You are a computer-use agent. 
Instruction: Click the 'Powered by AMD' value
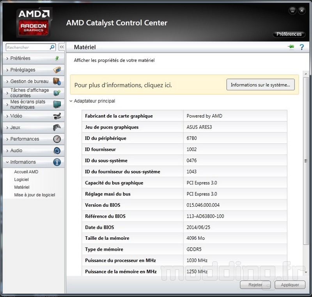point(204,116)
